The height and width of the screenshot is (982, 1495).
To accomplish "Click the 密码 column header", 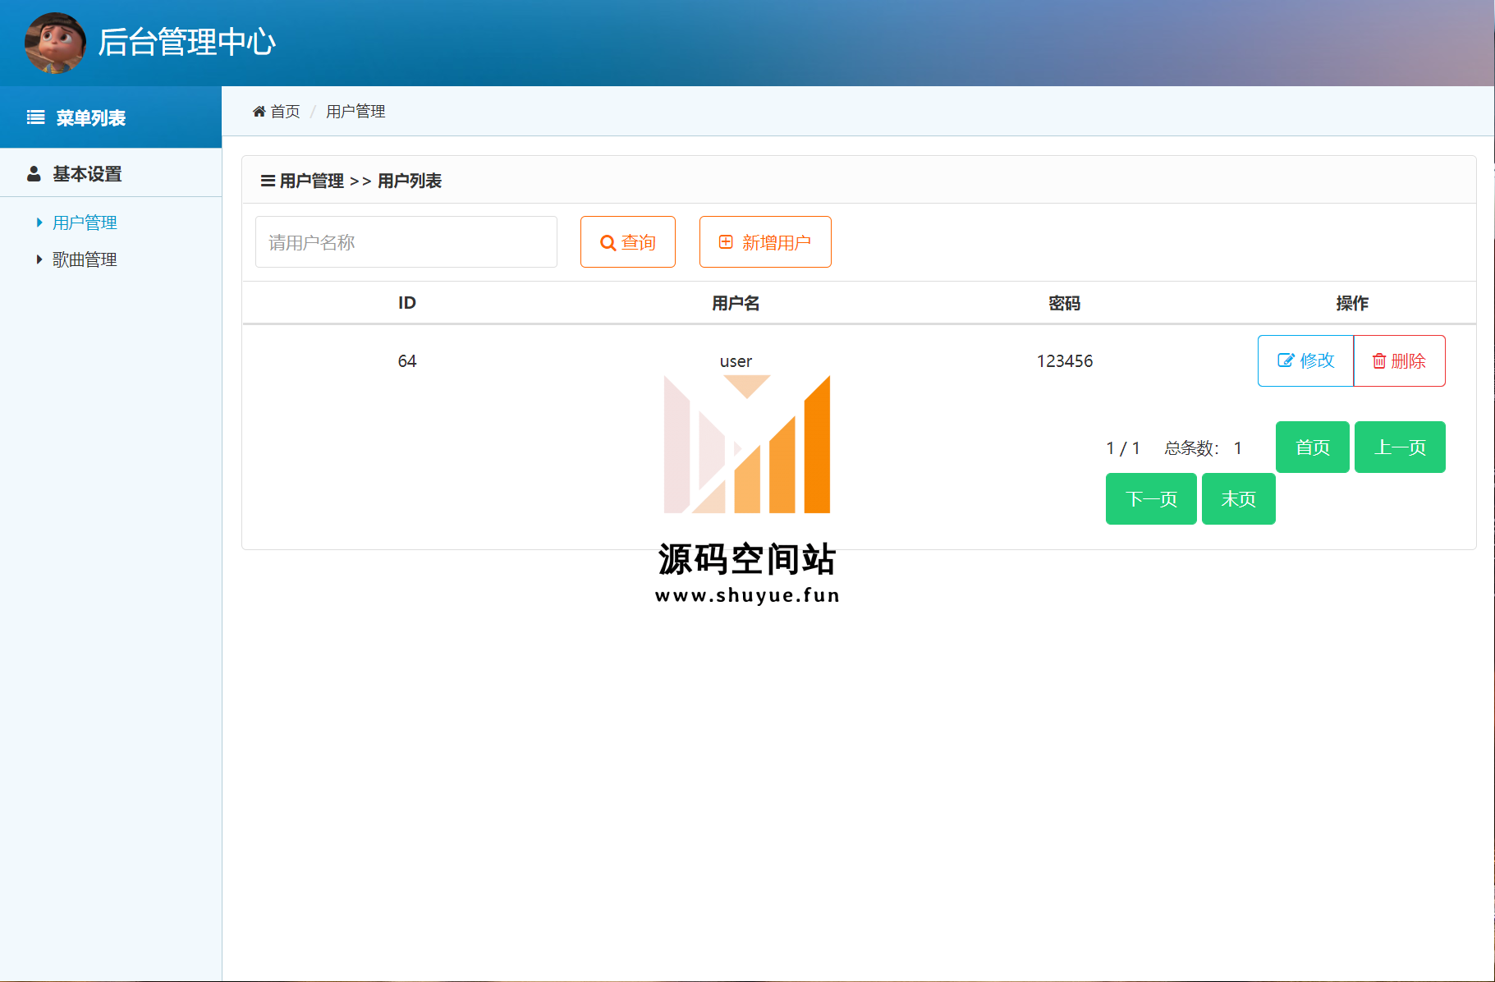I will (1065, 303).
